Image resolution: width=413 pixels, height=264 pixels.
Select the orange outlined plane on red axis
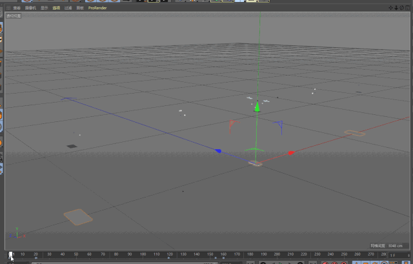click(354, 133)
